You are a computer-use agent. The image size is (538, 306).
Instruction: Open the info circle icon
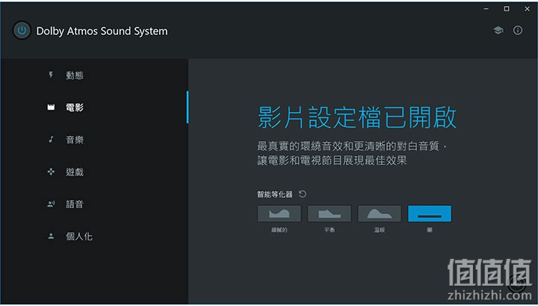[x=517, y=30]
